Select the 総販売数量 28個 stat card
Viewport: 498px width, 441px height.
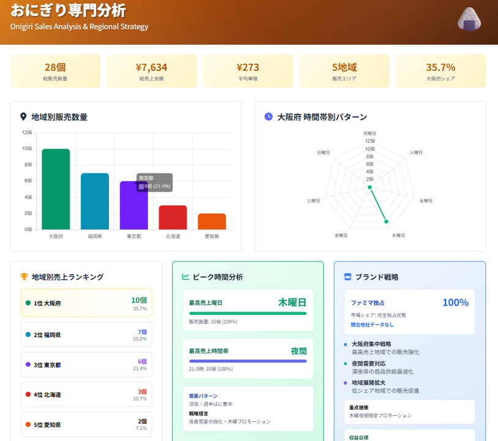pos(55,71)
